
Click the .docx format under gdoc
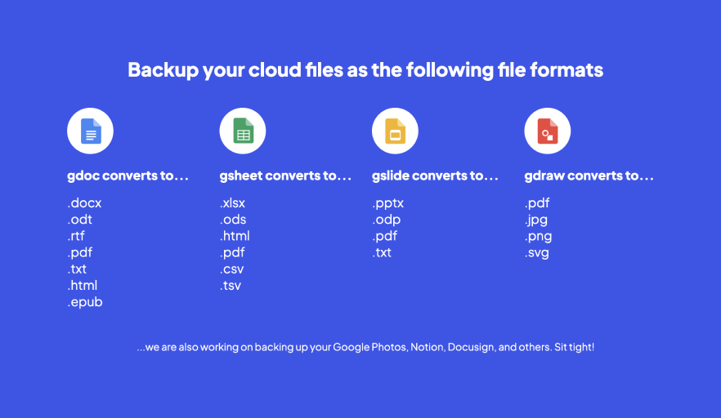[85, 203]
